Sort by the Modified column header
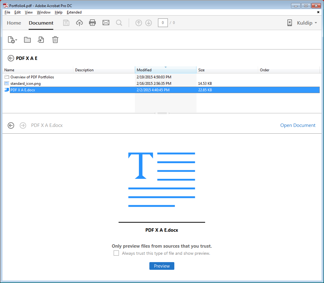The height and width of the screenshot is (283, 324). [165, 70]
